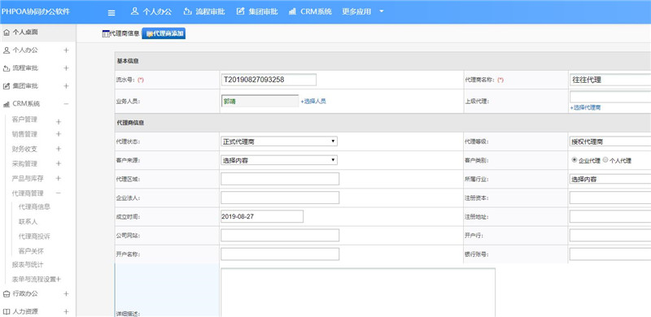Viewport: 651px width, 317px height.
Task: Select 个人代理 radio button
Action: [x=605, y=160]
